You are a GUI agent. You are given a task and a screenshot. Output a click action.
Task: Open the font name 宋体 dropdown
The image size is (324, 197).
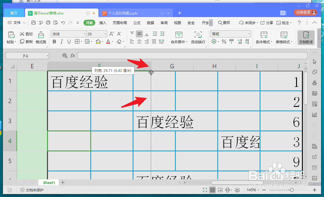(85, 34)
